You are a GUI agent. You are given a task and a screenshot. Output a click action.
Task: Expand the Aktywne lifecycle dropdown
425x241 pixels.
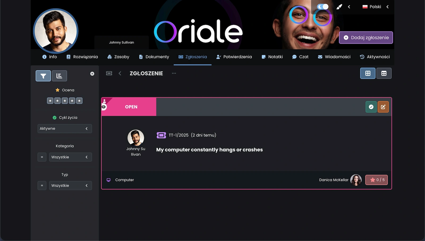click(65, 129)
